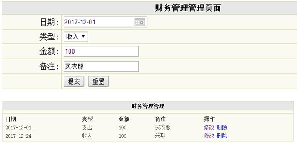Click the 日期 input field with 2017-12-01
Screen dimensions: 297x143
coord(105,22)
